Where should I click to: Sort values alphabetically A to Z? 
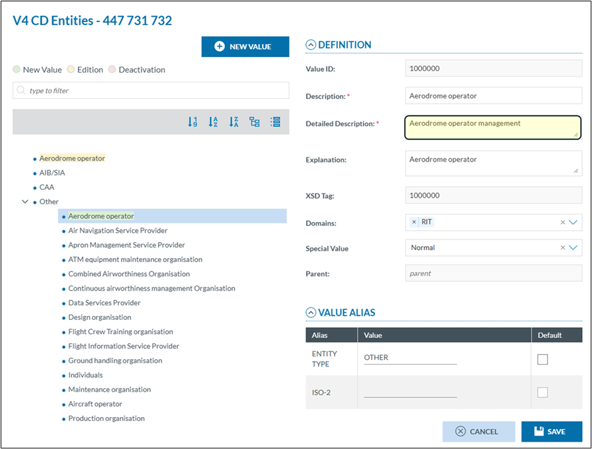click(x=214, y=122)
